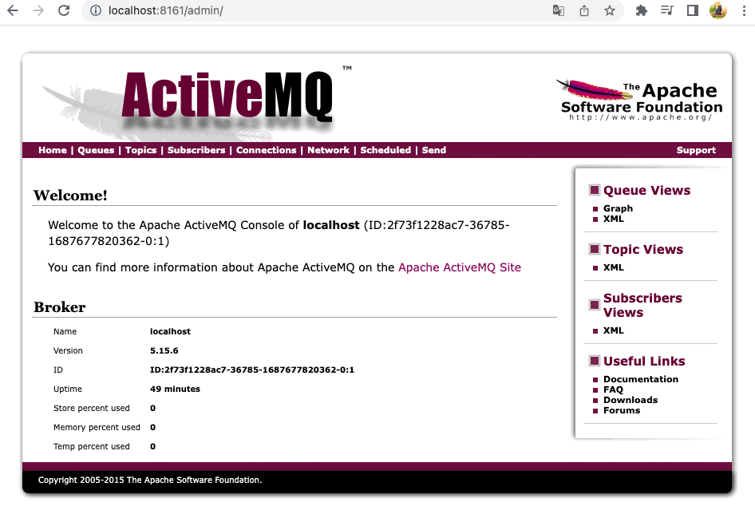This screenshot has width=755, height=506.
Task: Click the Useful Links square icon
Action: (x=594, y=361)
